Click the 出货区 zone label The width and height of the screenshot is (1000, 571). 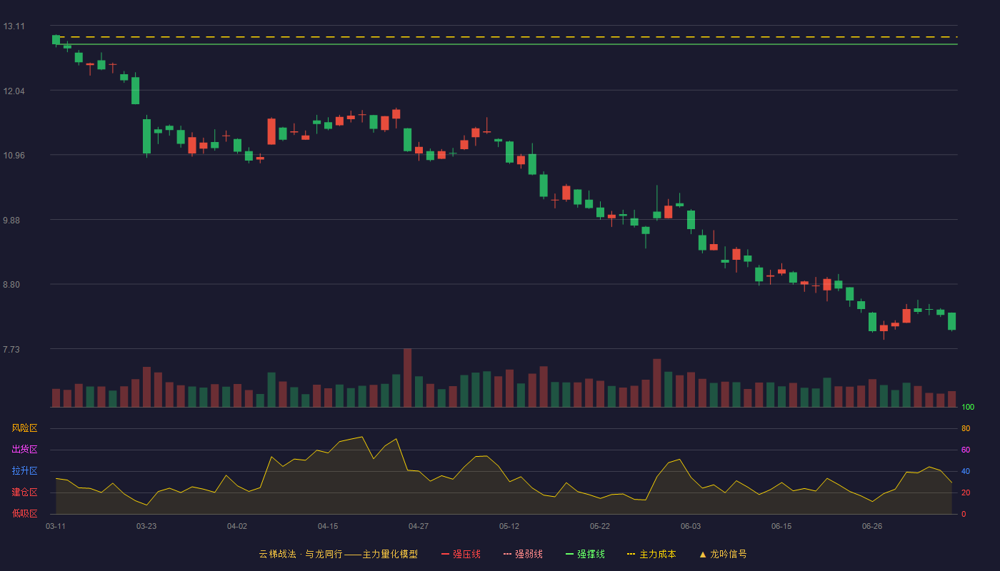pyautogui.click(x=25, y=450)
